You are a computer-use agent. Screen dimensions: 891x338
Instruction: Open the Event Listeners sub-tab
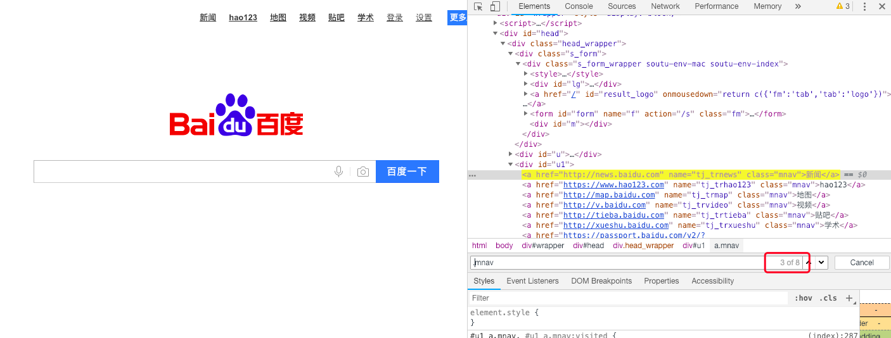point(532,281)
